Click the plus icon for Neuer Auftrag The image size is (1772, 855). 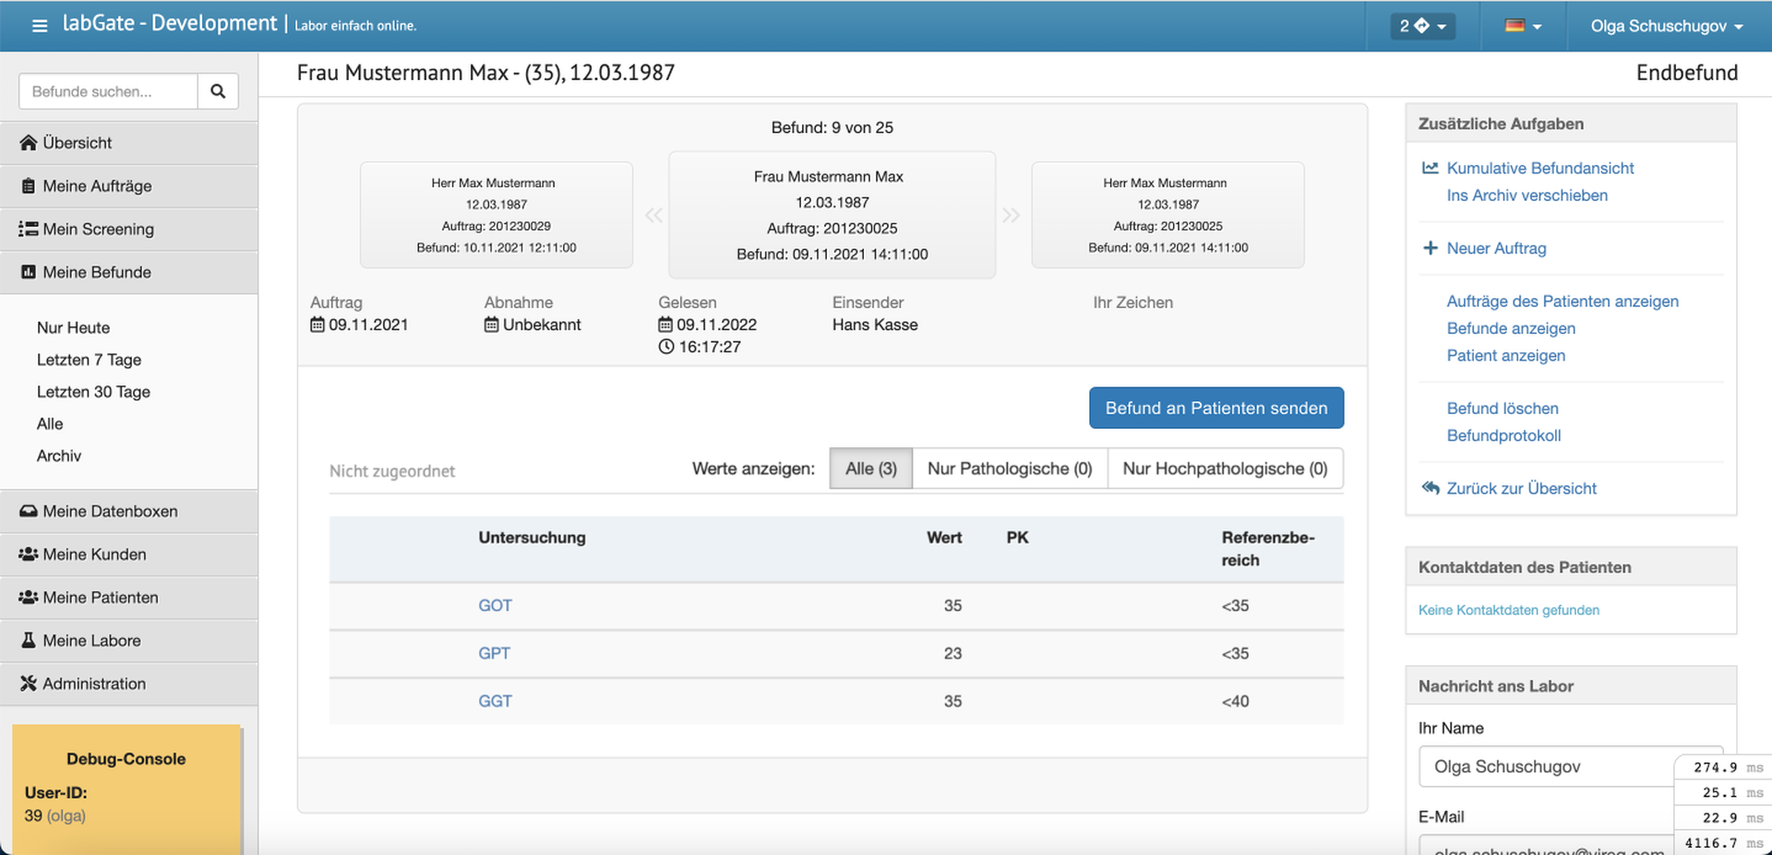(1431, 248)
